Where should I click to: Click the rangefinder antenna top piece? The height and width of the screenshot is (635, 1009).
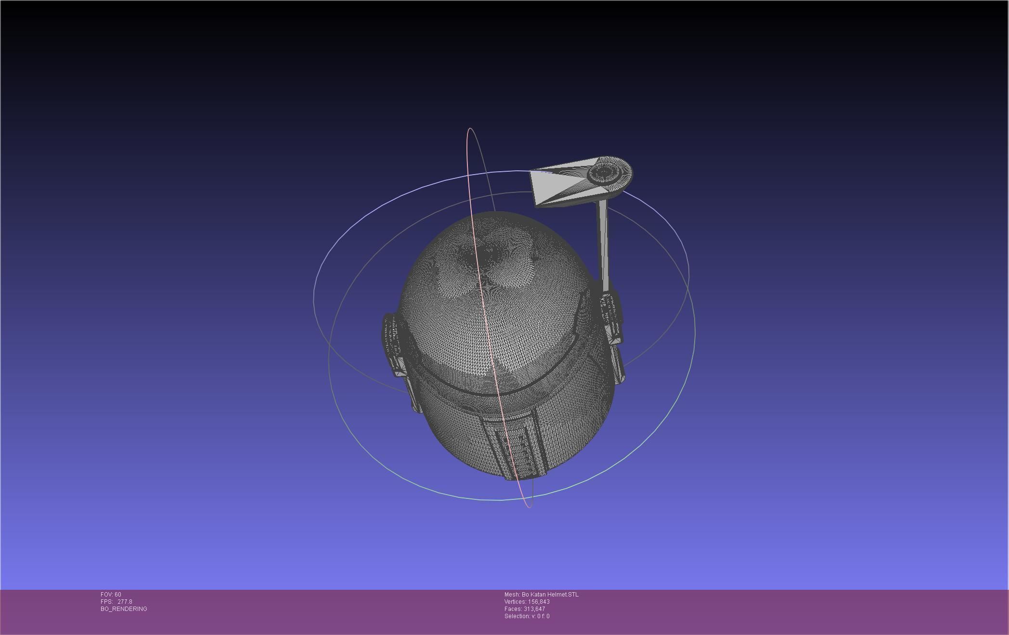[x=581, y=181]
